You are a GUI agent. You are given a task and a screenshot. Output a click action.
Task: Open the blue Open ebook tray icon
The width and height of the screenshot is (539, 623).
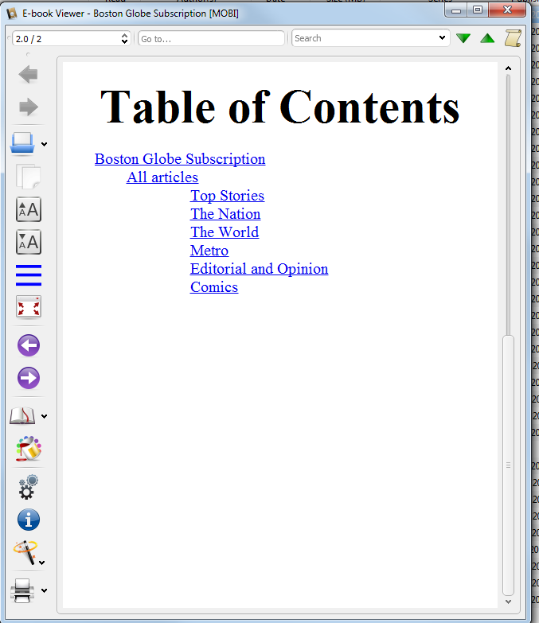click(x=22, y=143)
